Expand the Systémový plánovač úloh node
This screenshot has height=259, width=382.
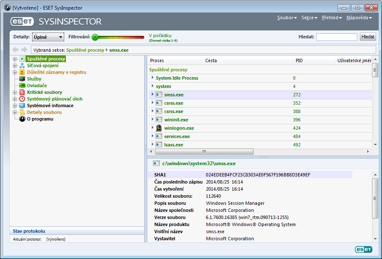pos(15,99)
